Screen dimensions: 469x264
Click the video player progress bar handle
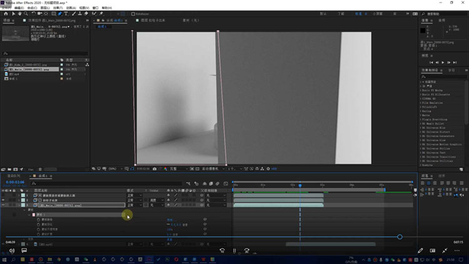point(400,236)
